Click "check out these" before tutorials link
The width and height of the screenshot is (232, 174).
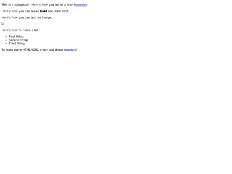pos(52,50)
